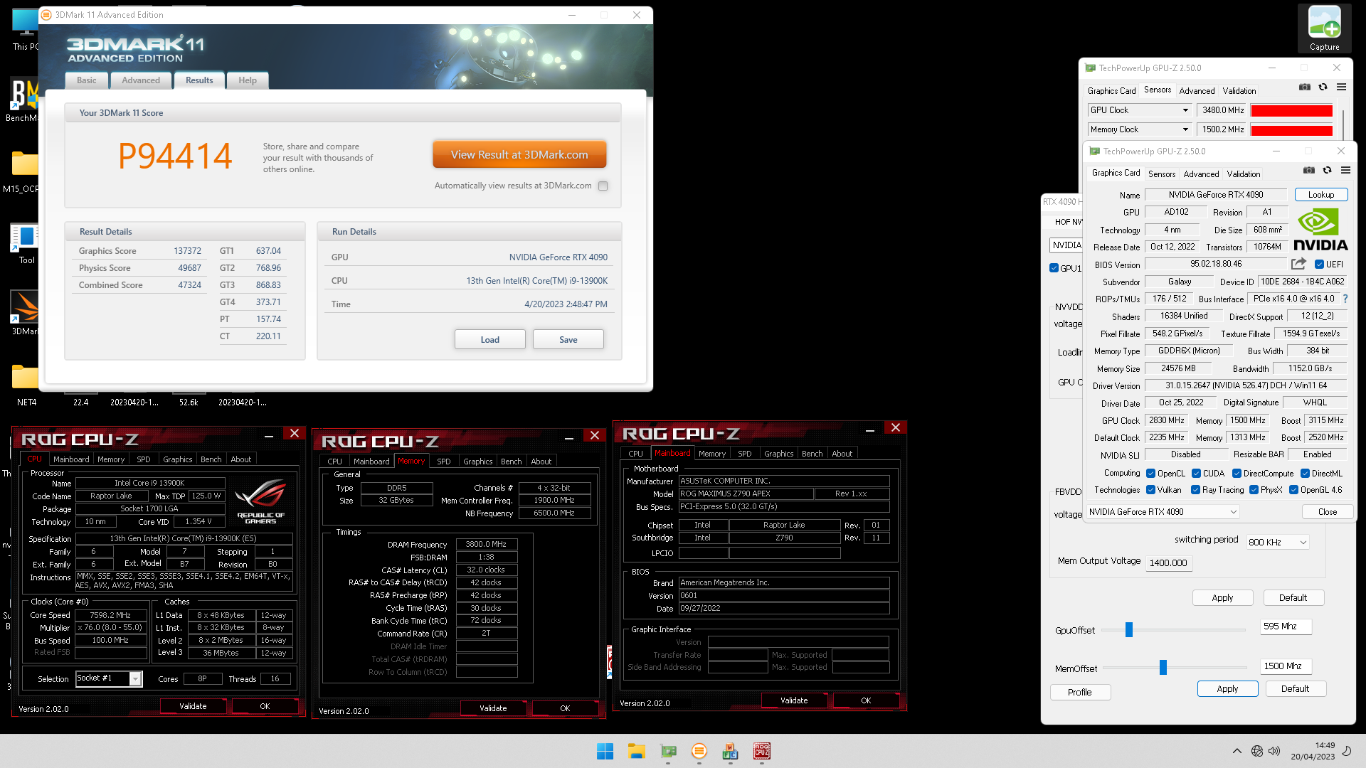Click the volume icon in system tray
The image size is (1366, 768).
pos(1274,751)
